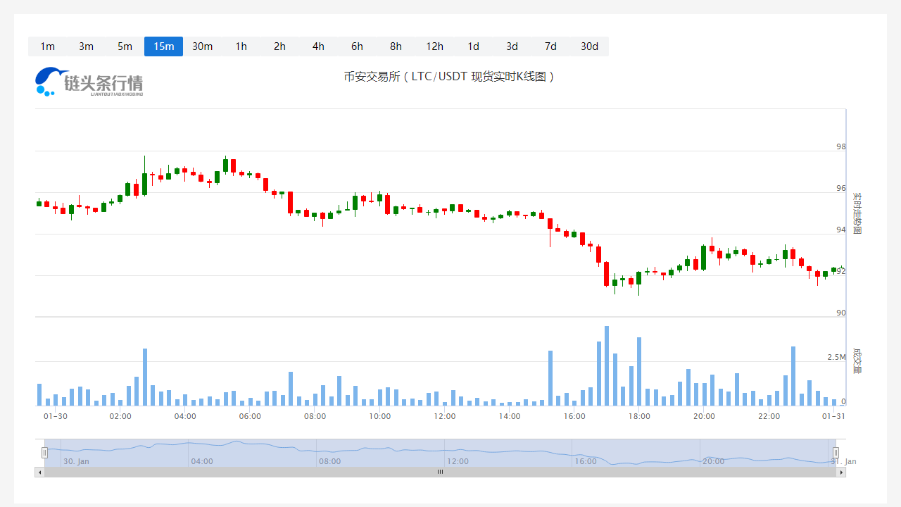Switch to the 3m interval
The width and height of the screenshot is (901, 507).
tap(86, 46)
